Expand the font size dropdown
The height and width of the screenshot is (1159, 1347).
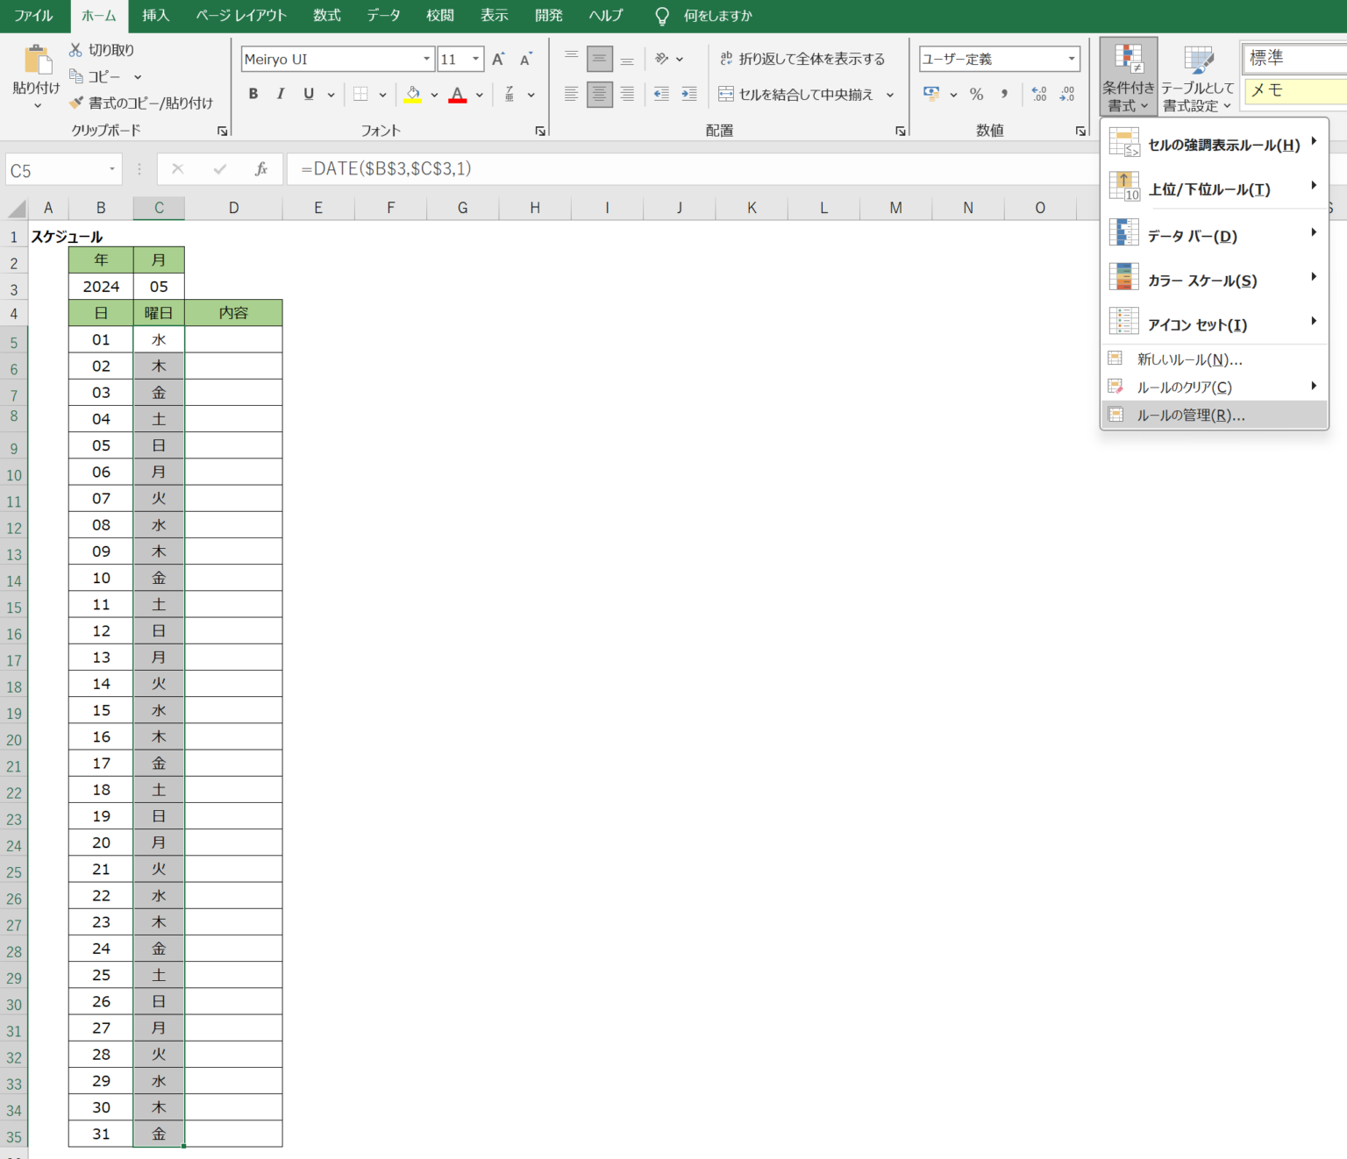[475, 59]
